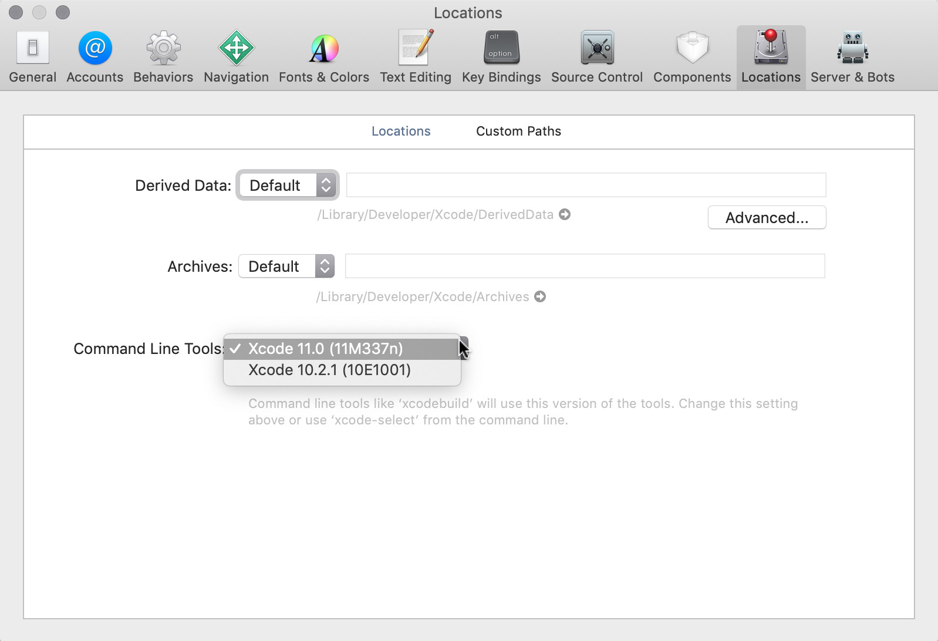This screenshot has width=938, height=641.
Task: Click the Advanced... button
Action: coord(767,218)
